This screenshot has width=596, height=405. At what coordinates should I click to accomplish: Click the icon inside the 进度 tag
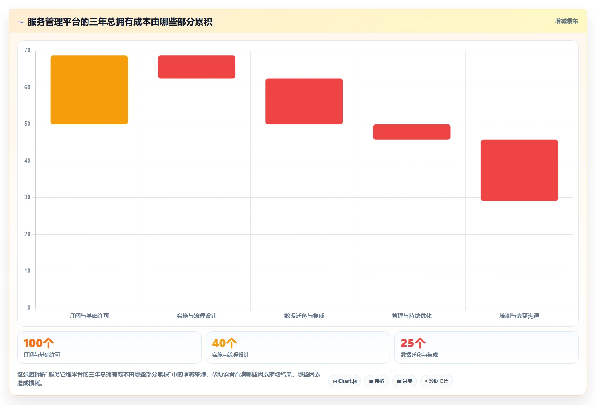pyautogui.click(x=399, y=382)
